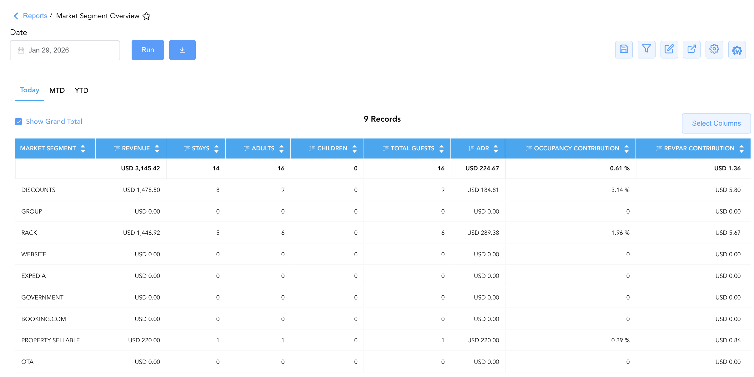Uncheck the Show Grand Total checkbox
This screenshot has height=377, width=754.
[18, 122]
